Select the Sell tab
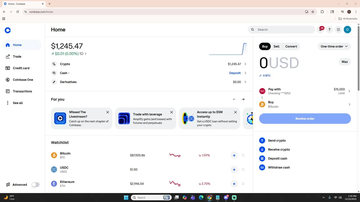The height and width of the screenshot is (202, 360). [x=276, y=47]
